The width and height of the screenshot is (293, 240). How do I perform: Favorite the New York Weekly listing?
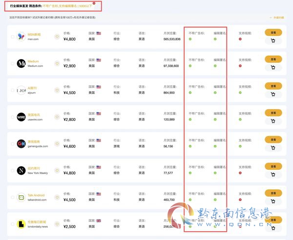[57, 170]
